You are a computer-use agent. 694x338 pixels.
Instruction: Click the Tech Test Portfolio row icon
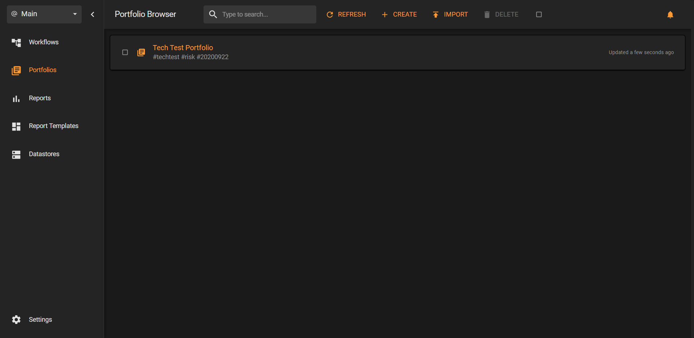click(x=141, y=52)
